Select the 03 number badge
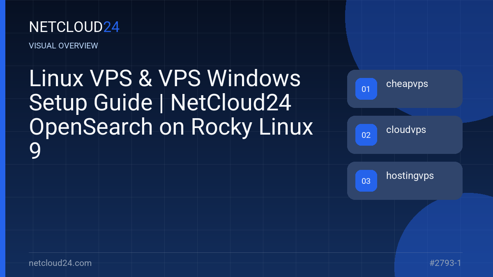The image size is (493, 277). 366,181
